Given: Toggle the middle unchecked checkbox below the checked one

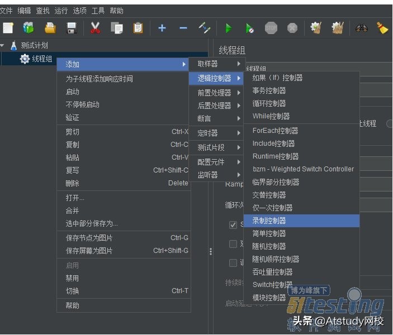Looking at the screenshot, I should (233, 244).
